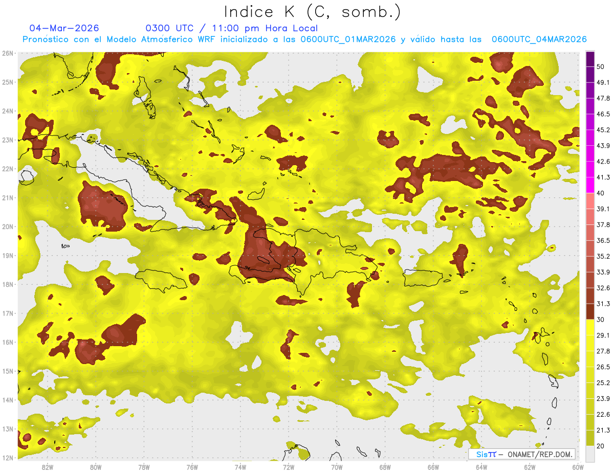
Task: Click the latitude label "26N"
Action: point(8,53)
